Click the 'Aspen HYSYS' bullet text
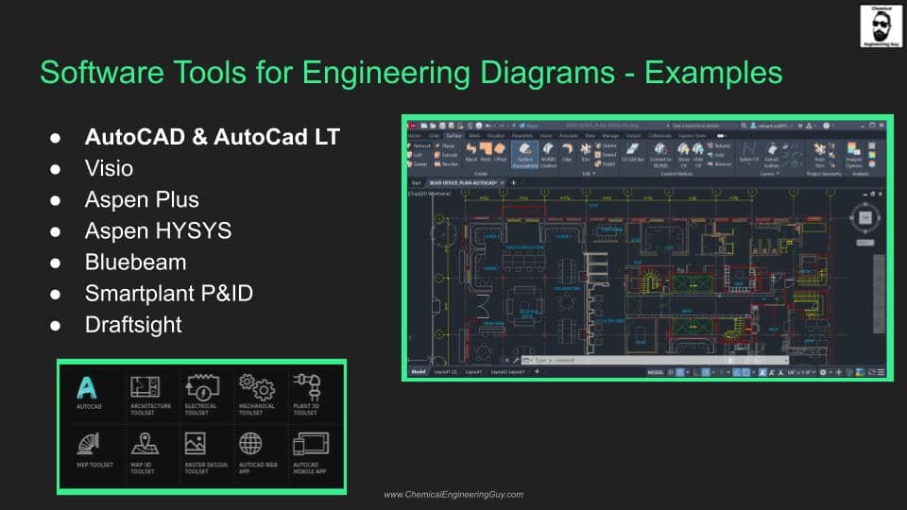This screenshot has width=907, height=510. click(x=158, y=230)
